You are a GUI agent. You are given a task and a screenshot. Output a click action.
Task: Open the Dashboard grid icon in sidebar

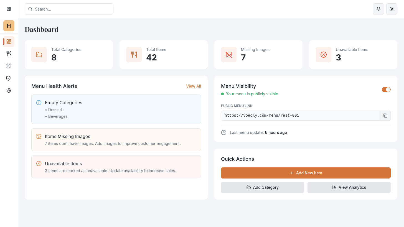[9, 41]
